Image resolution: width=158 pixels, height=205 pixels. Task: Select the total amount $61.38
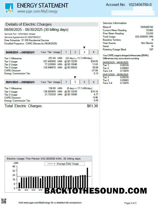(92, 106)
